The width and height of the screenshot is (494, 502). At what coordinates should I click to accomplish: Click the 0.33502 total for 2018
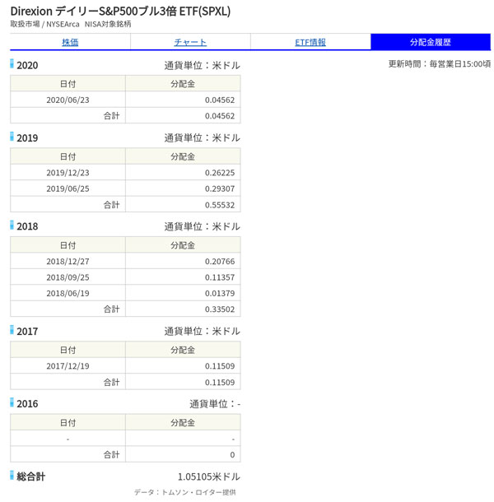[219, 309]
